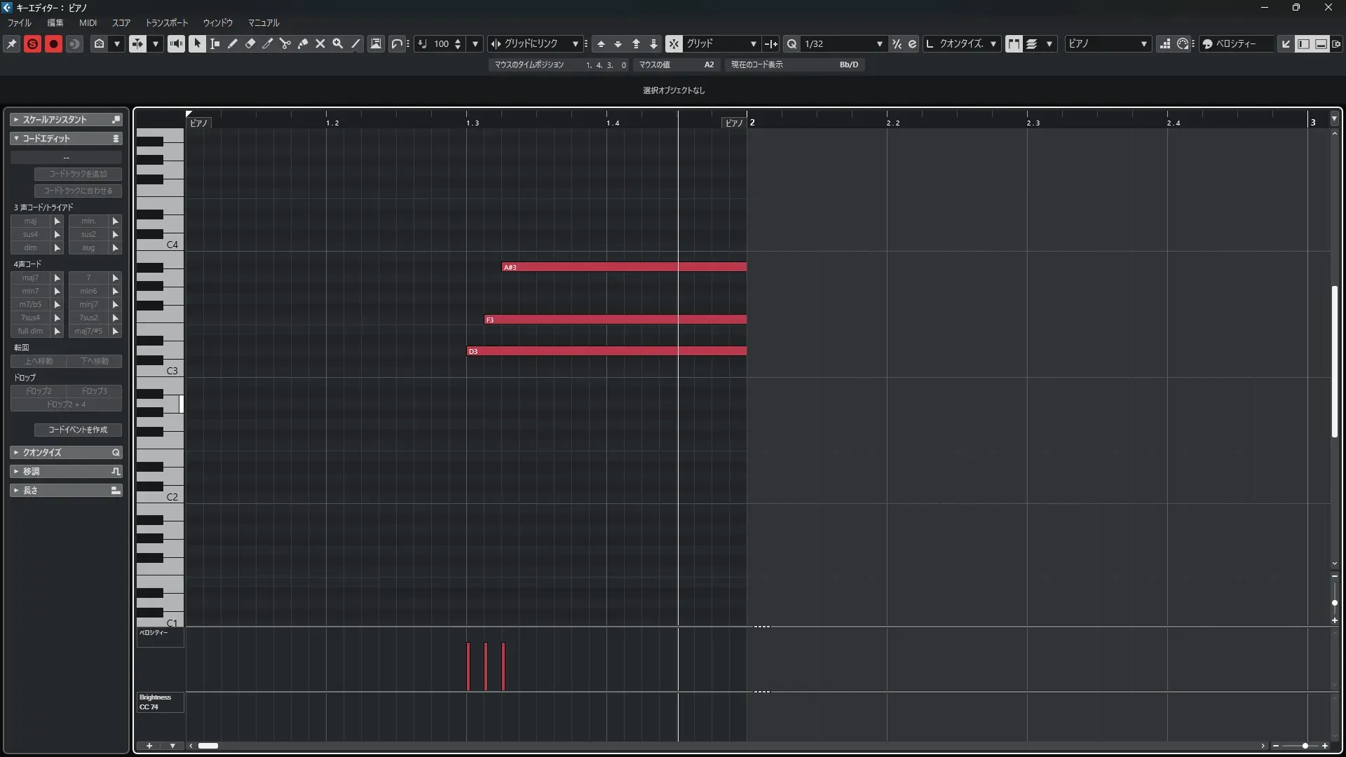Open the トランスポート menu
This screenshot has width=1346, height=757.
coord(166,22)
